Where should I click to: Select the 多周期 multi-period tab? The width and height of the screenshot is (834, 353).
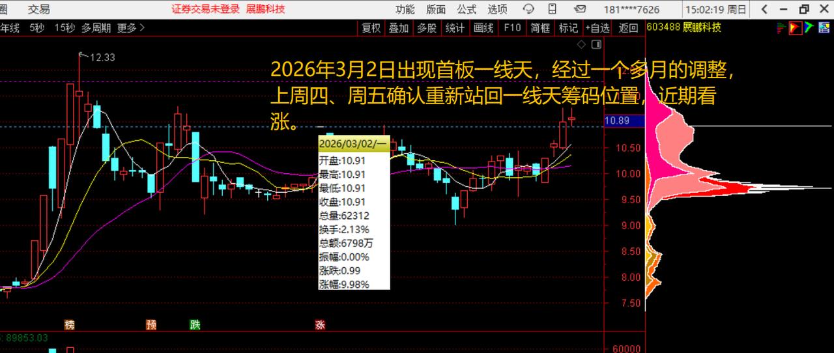96,27
